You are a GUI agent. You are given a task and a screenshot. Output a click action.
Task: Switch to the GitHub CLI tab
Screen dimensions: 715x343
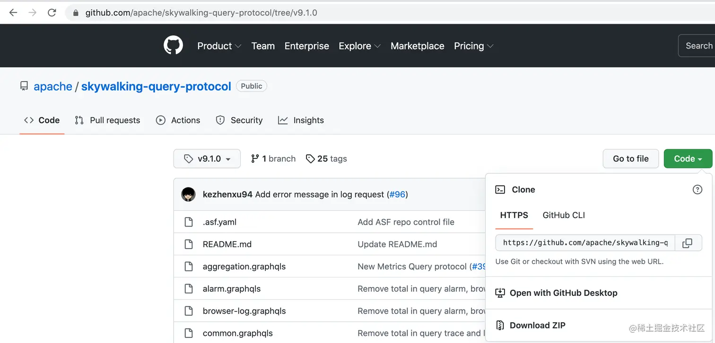coord(564,215)
